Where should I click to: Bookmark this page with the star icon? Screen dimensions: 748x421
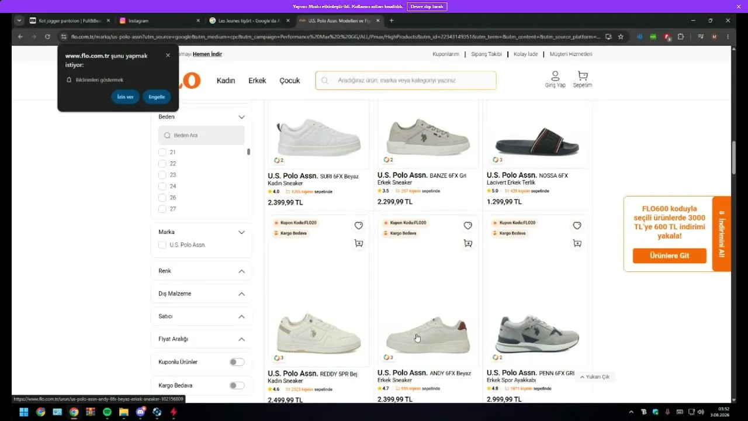[x=621, y=37]
